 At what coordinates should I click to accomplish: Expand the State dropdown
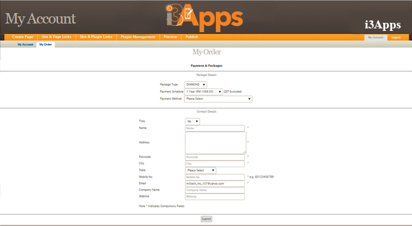[x=200, y=170]
